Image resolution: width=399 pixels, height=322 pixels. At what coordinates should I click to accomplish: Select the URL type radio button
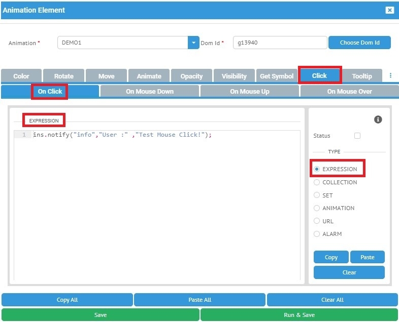pos(317,221)
